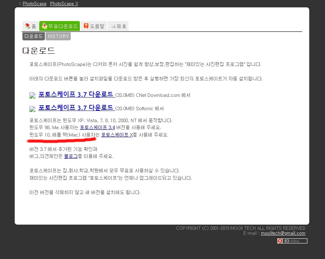Open the 도움말 (Help) tab
The width and height of the screenshot is (325, 259).
[94, 26]
